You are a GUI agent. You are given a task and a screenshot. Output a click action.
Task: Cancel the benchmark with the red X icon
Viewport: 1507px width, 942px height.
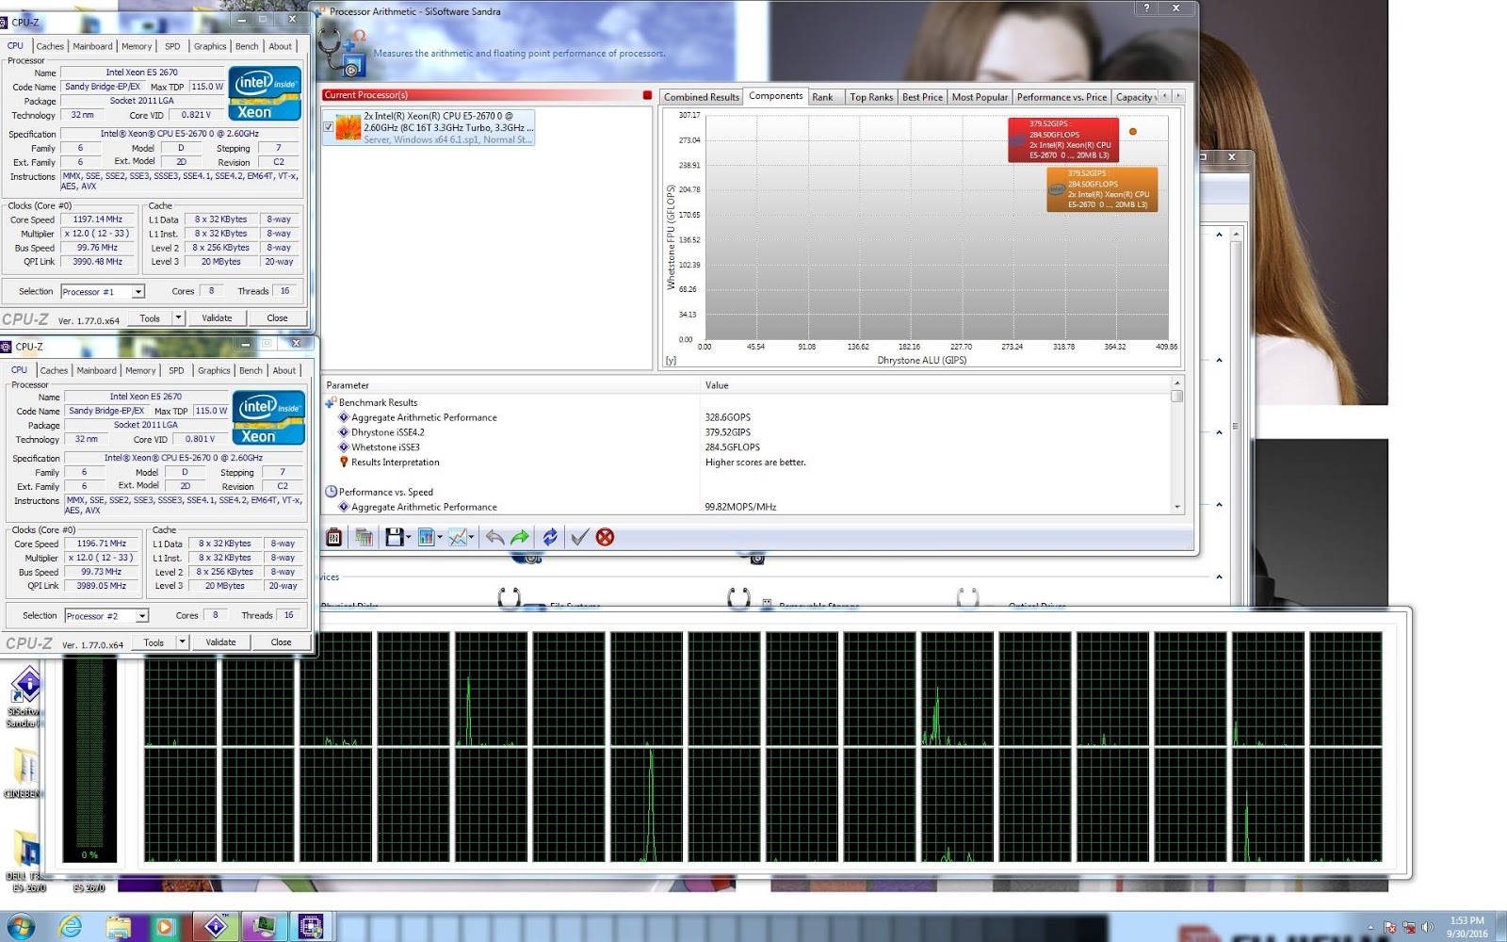coord(604,536)
